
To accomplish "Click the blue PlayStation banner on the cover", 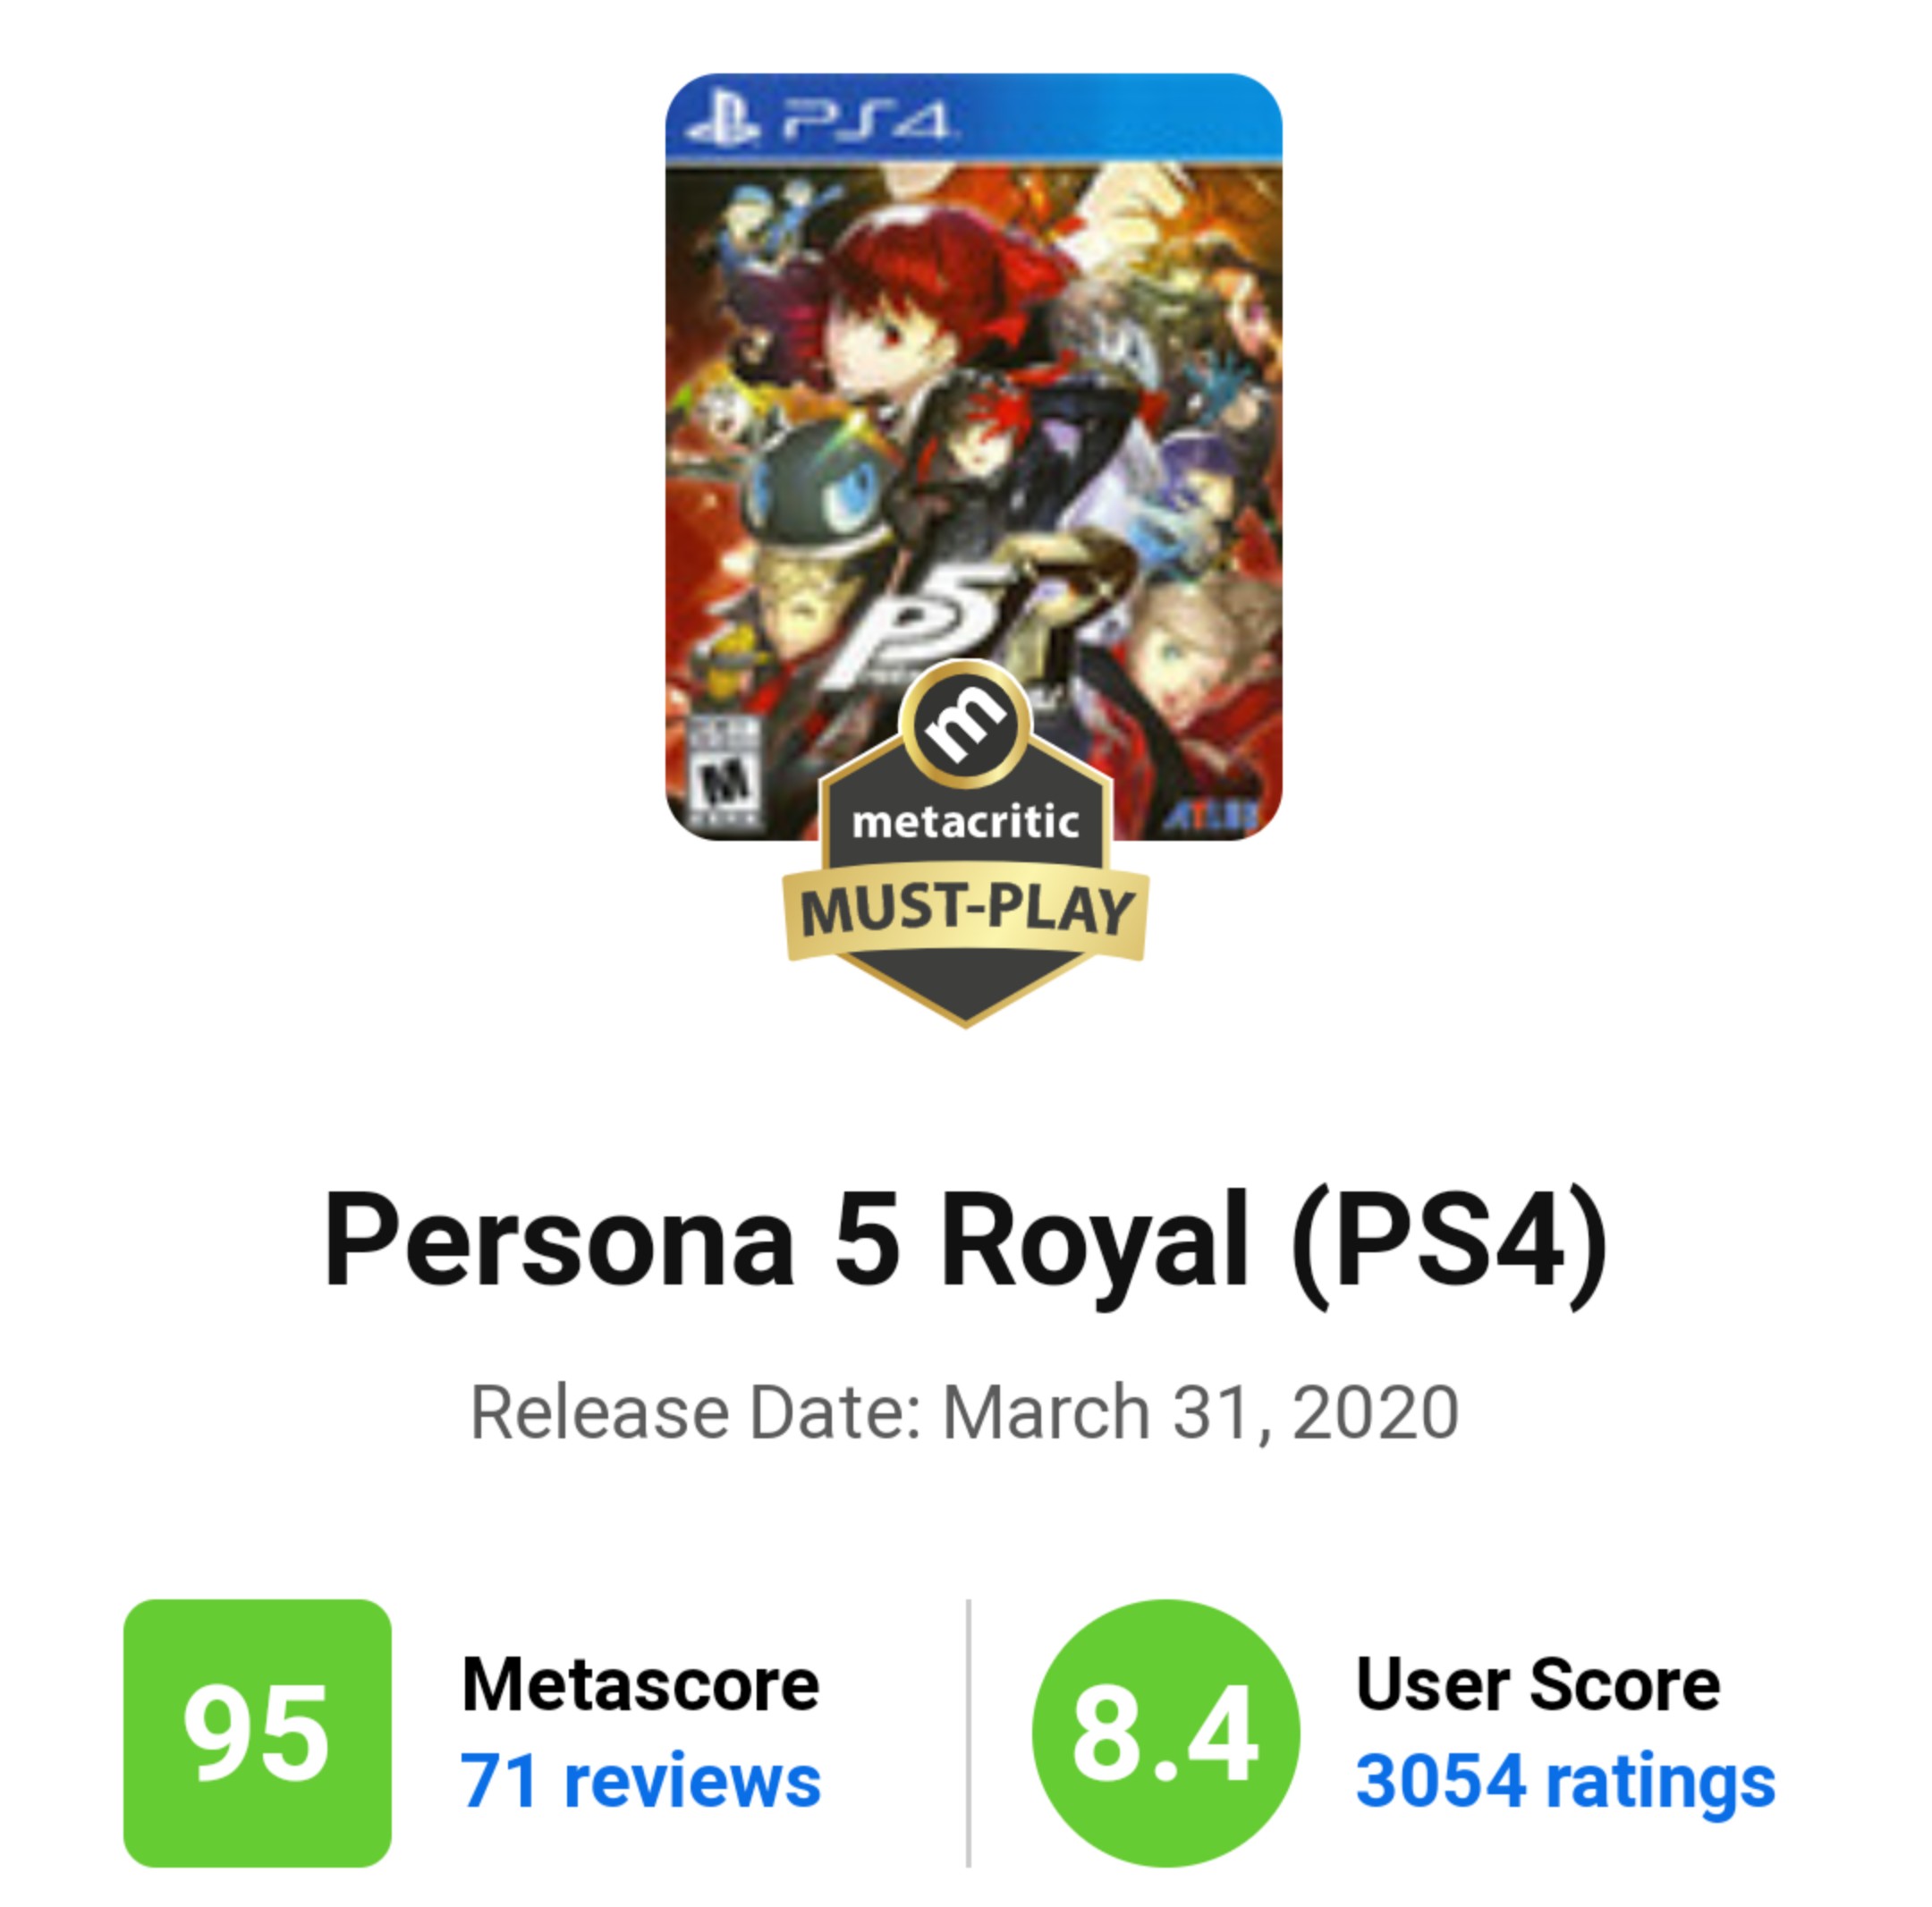I will (973, 118).
